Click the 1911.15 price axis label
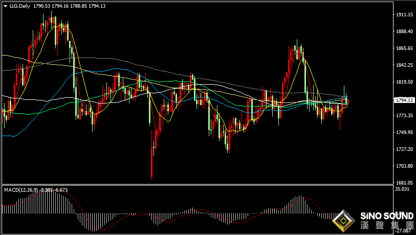This screenshot has height=235, width=416. (x=404, y=15)
